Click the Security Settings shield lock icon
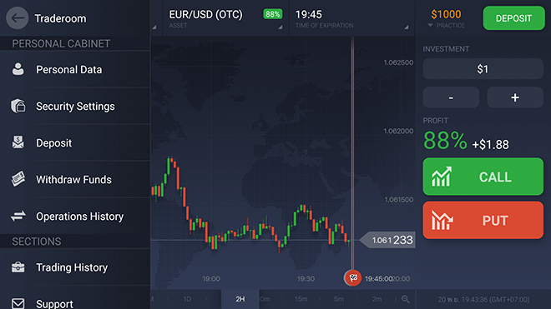This screenshot has height=309, width=551. pos(18,106)
